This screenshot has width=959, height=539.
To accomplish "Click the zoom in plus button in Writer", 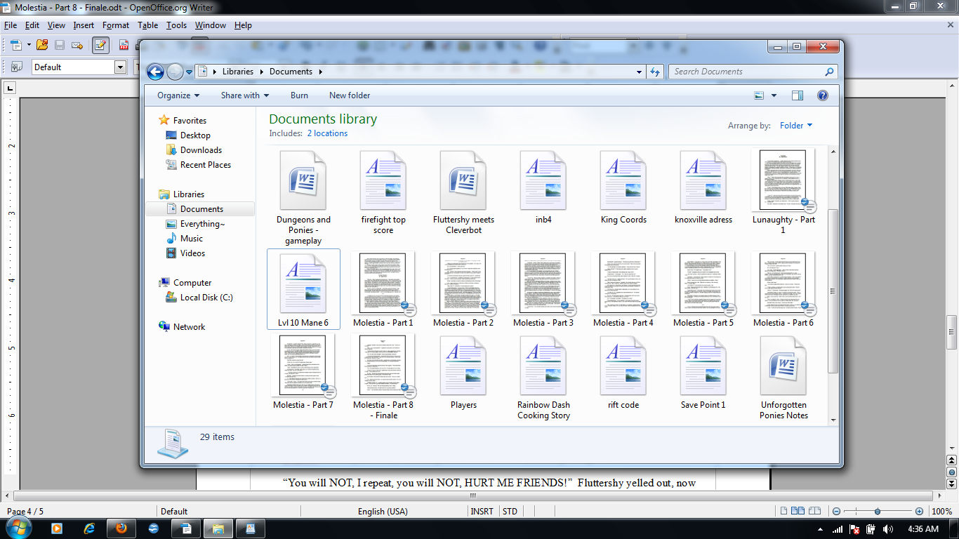I will 919,512.
